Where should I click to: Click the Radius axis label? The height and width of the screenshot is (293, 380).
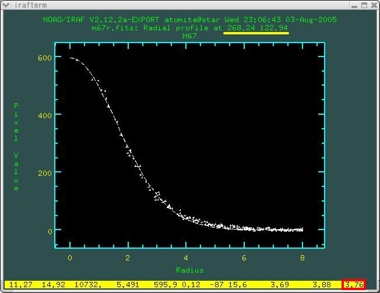(190, 270)
